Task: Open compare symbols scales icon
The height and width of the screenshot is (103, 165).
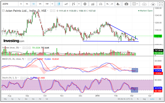Action: (x=101, y=4)
